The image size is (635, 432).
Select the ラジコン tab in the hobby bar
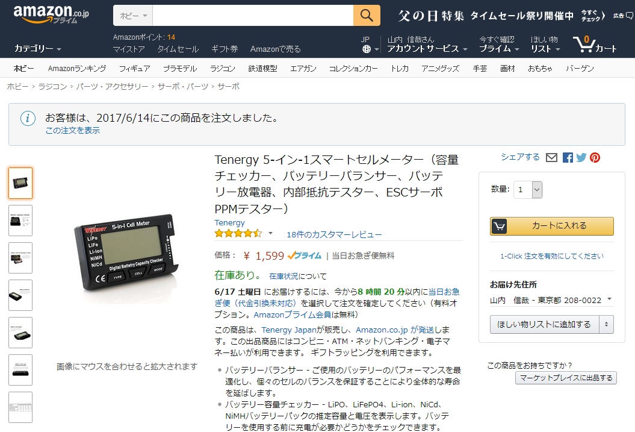(222, 69)
